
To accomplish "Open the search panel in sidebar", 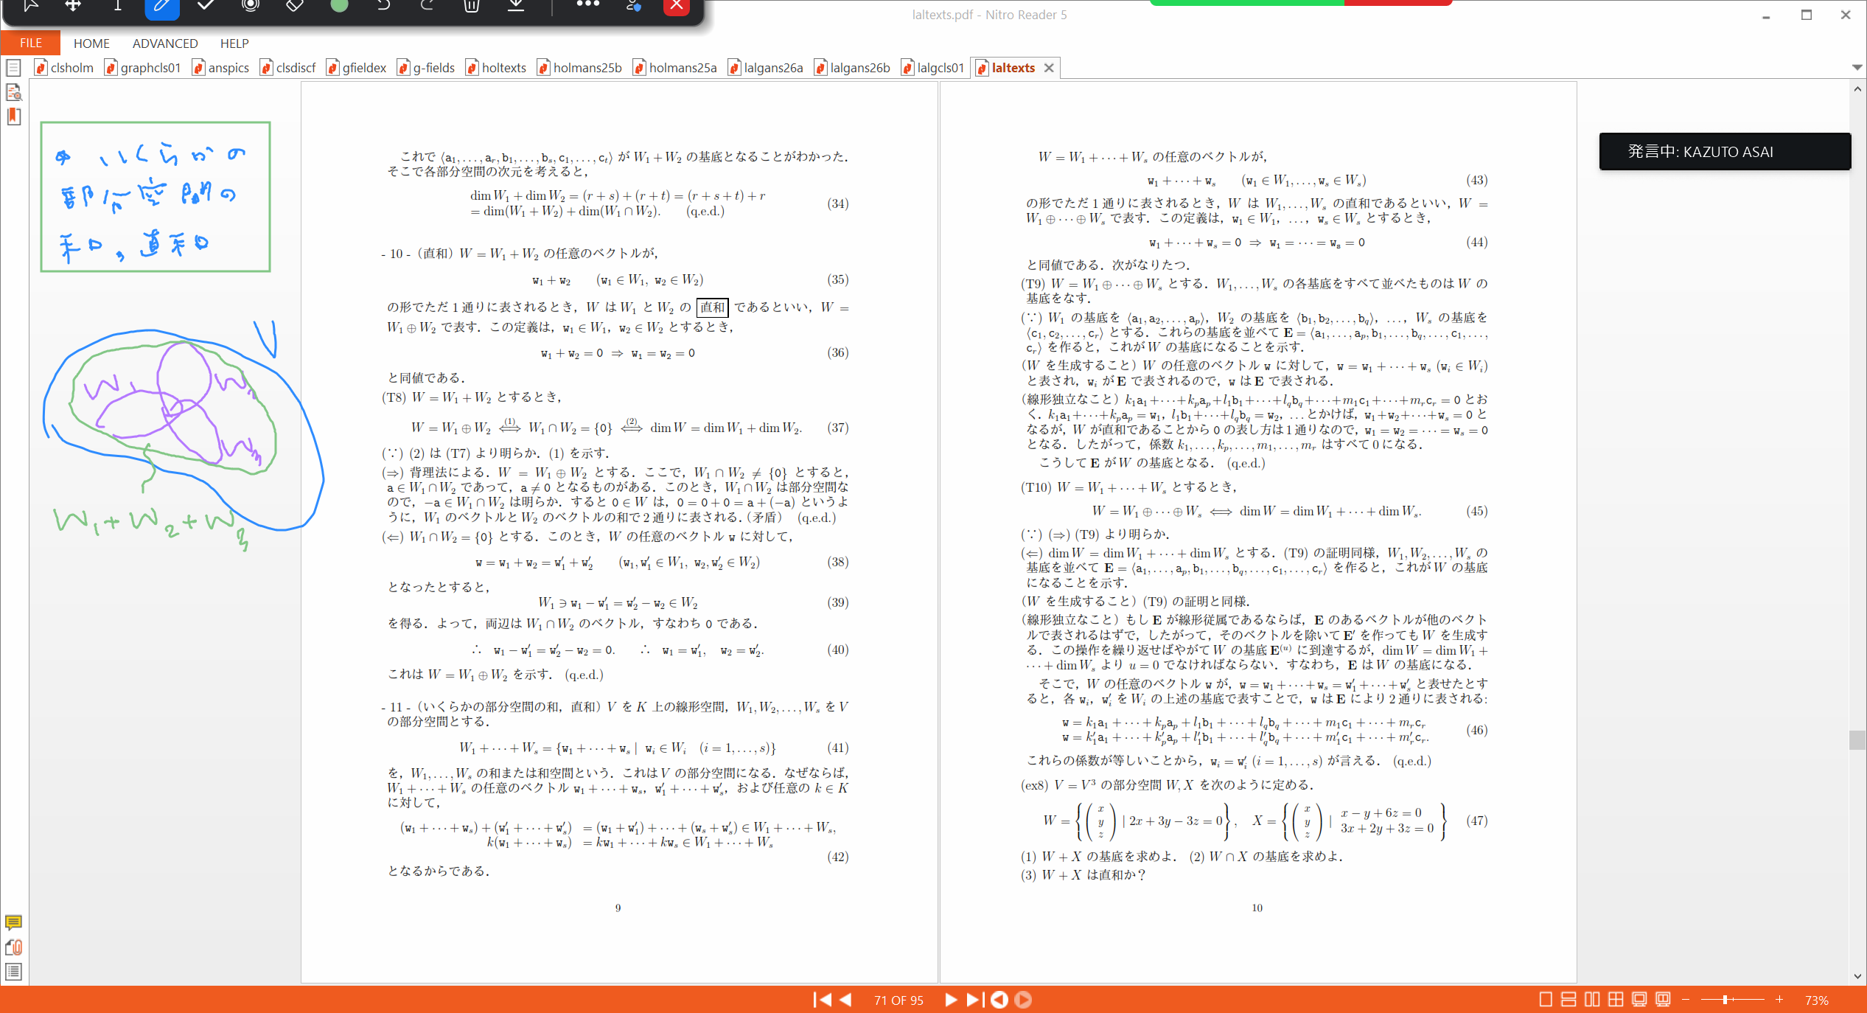I will 13,92.
